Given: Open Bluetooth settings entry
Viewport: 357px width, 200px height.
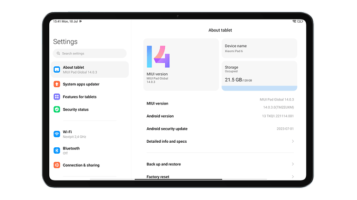Looking at the screenshot, I should (x=90, y=150).
